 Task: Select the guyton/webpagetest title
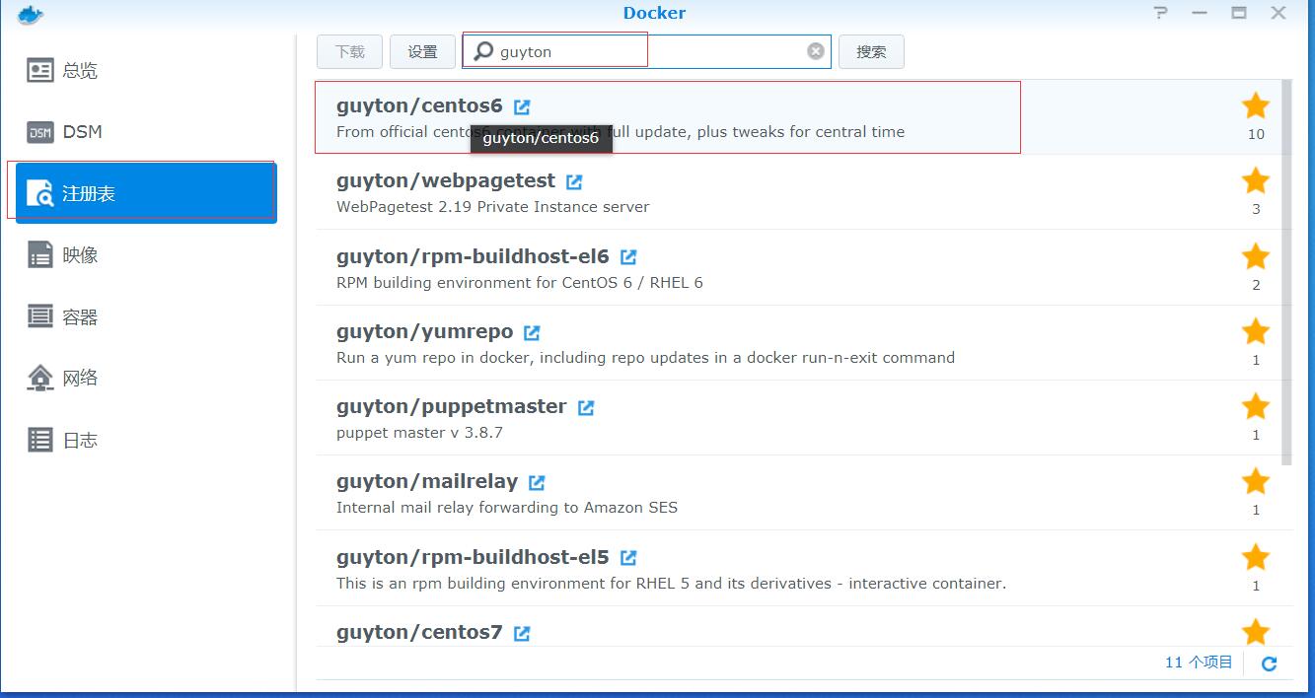coord(446,180)
